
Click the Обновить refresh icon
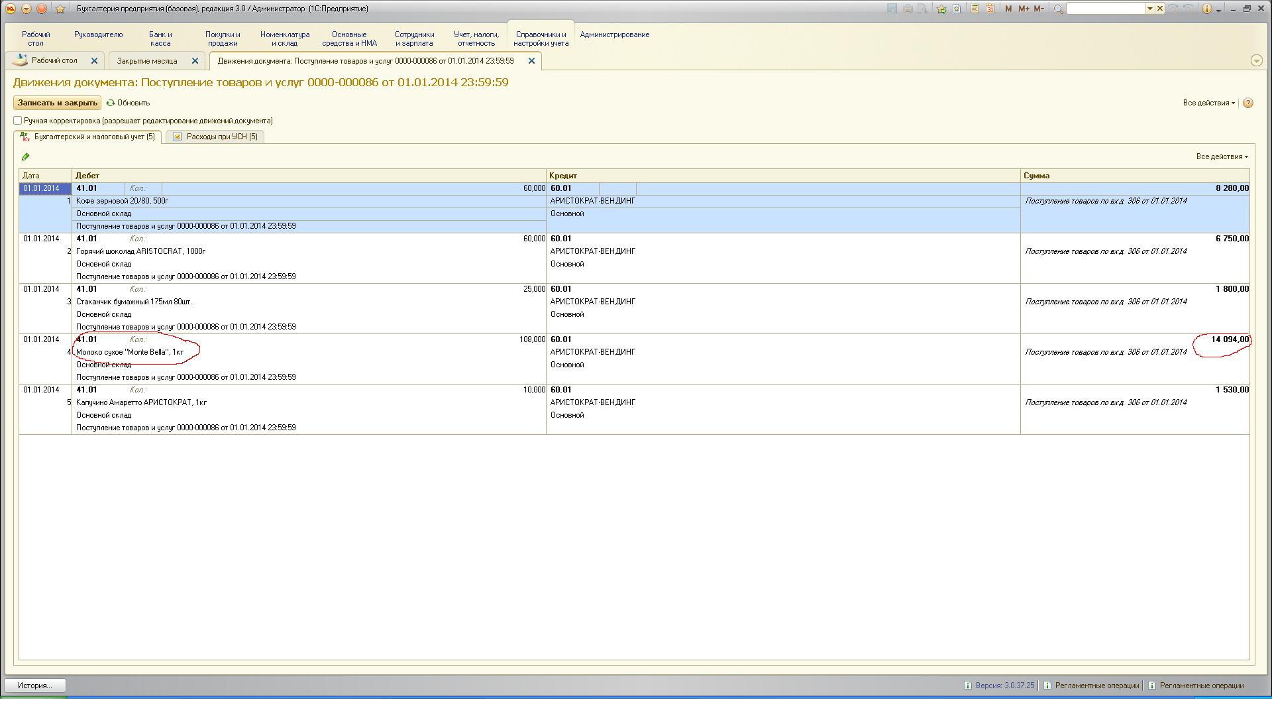coord(111,103)
